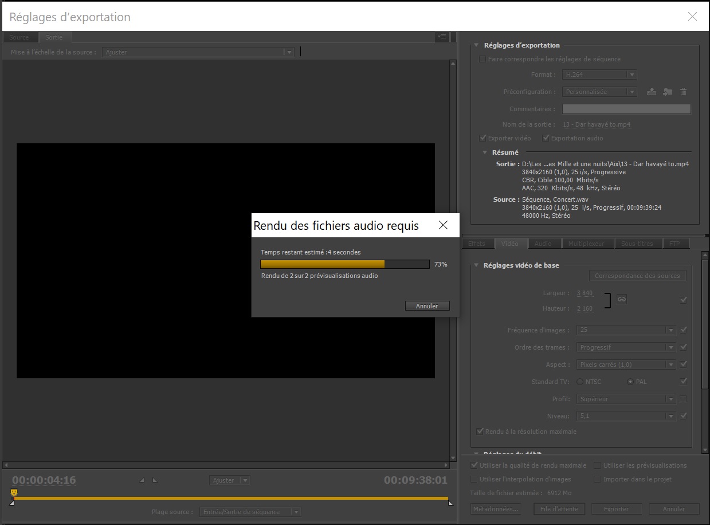The image size is (710, 525).
Task: Collapse the Réglages d'exportation section
Action: [x=476, y=45]
